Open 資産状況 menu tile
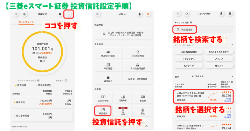The image size is (250, 131). coord(108,79)
